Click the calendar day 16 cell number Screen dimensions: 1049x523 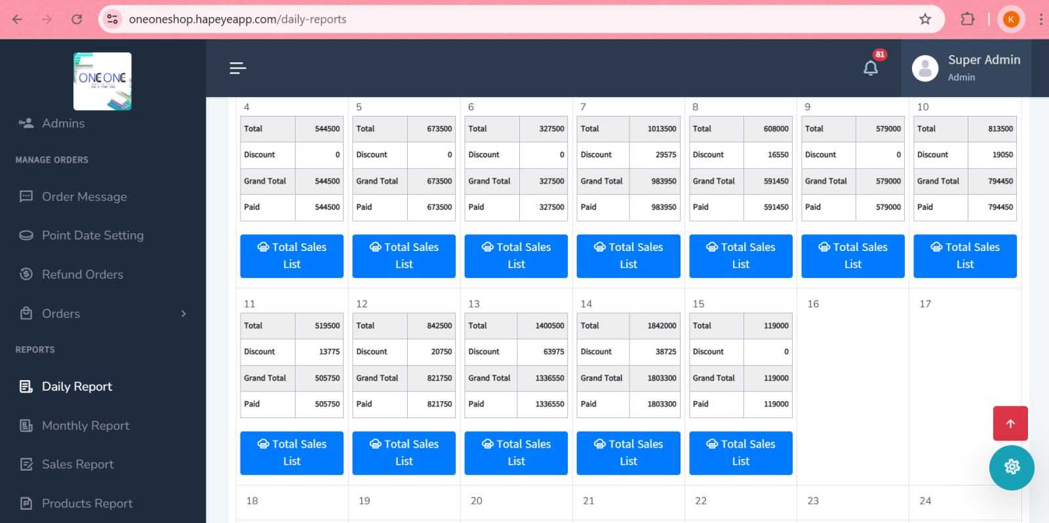pos(813,304)
